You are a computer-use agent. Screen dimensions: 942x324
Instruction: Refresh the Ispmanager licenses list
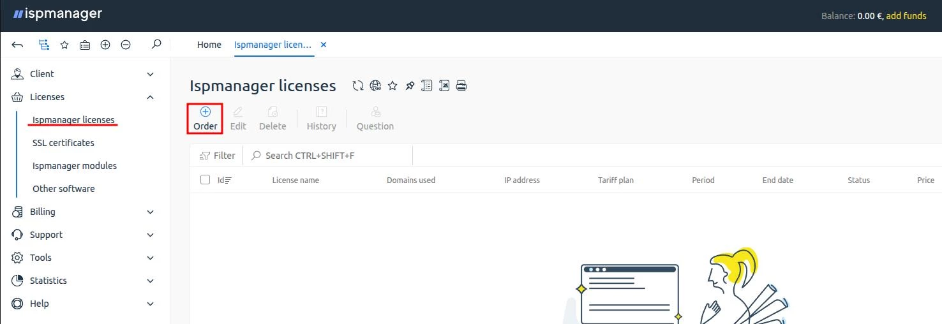pos(358,85)
